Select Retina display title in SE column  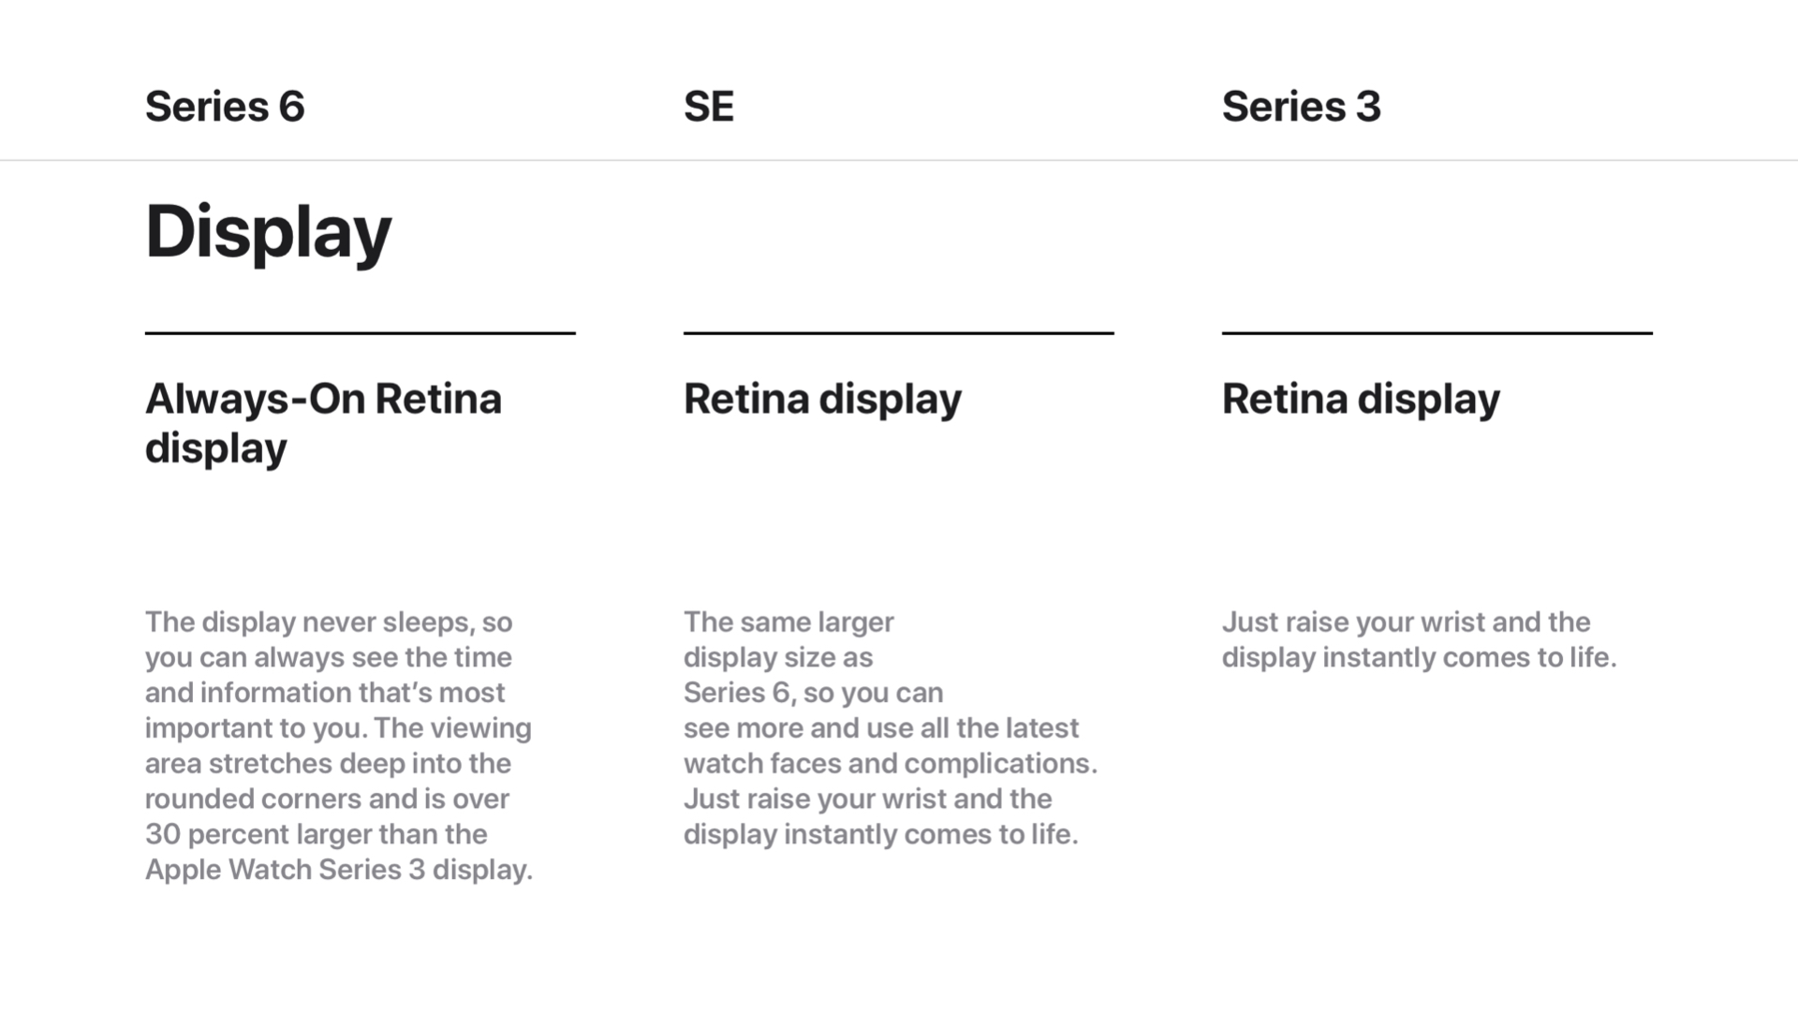point(822,399)
